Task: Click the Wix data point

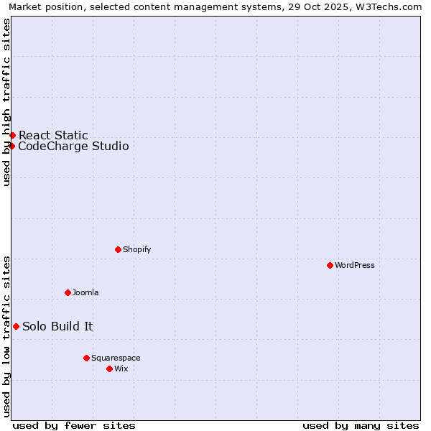Action: point(109,369)
